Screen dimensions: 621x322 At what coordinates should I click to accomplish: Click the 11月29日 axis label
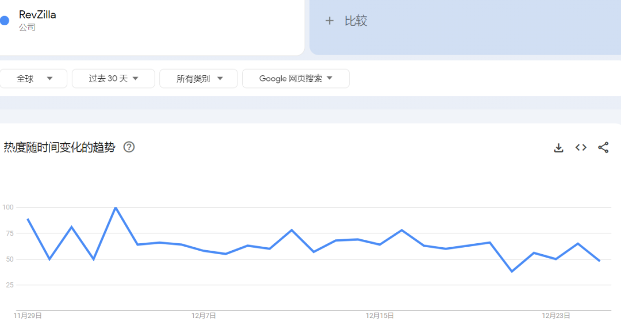coord(28,316)
